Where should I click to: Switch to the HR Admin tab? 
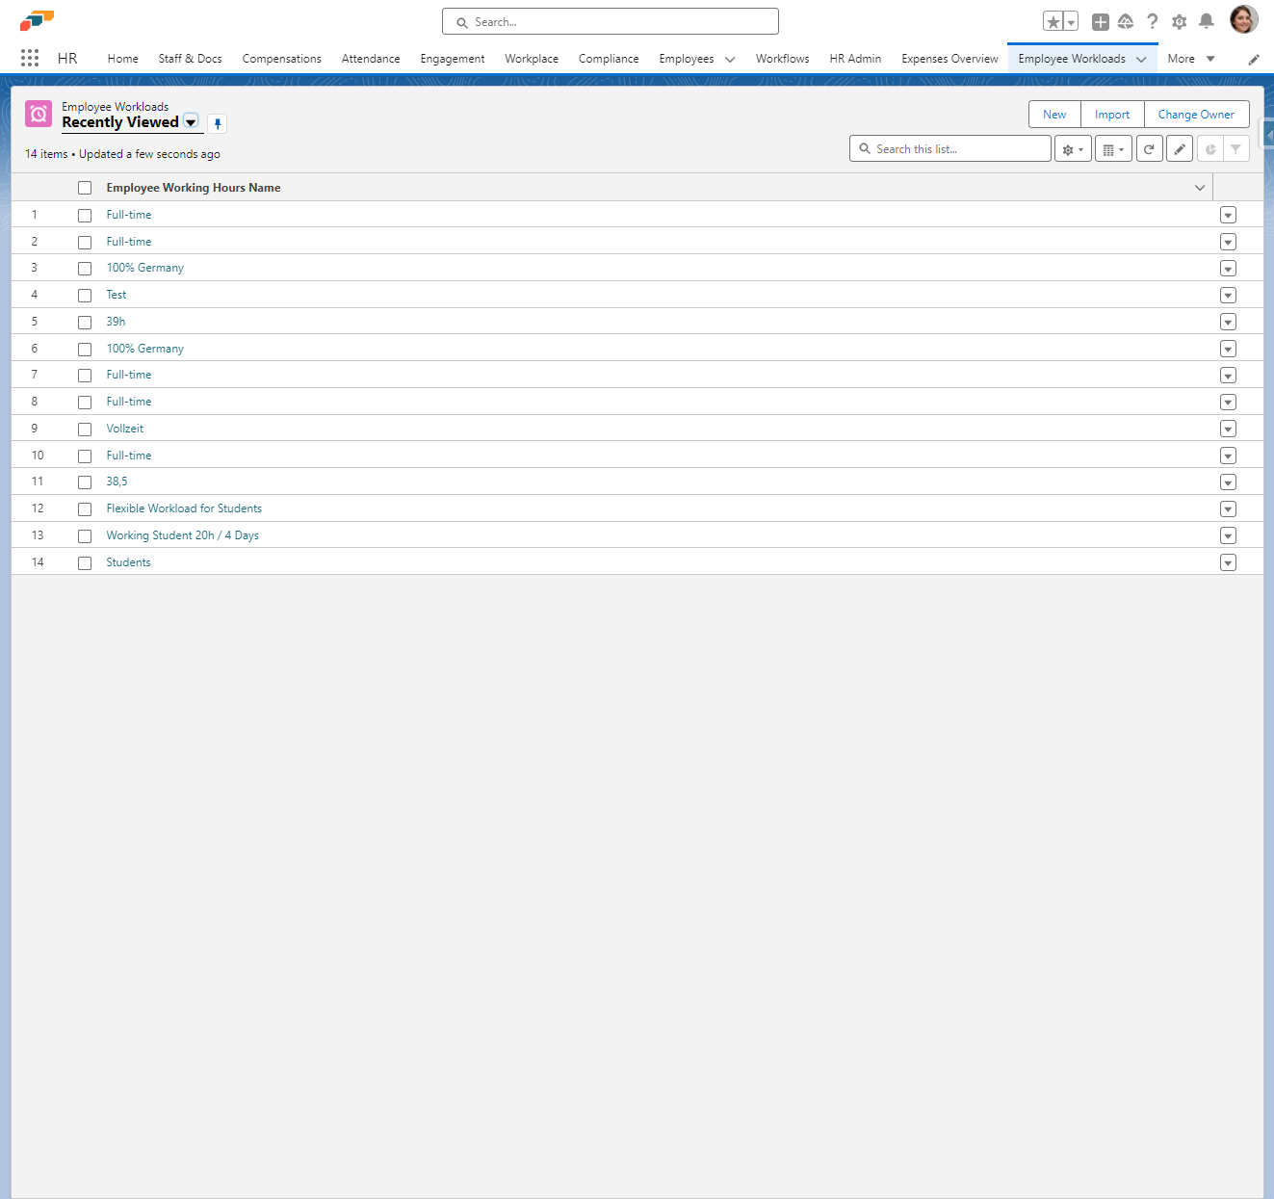(x=855, y=59)
